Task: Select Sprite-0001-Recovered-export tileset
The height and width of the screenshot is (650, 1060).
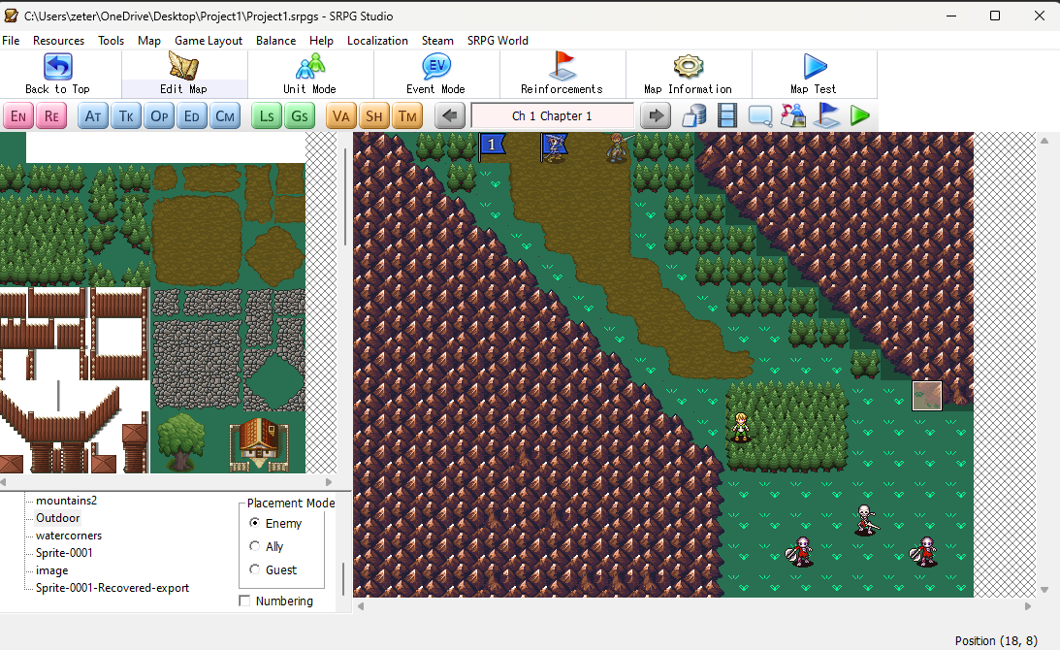Action: coord(112,588)
